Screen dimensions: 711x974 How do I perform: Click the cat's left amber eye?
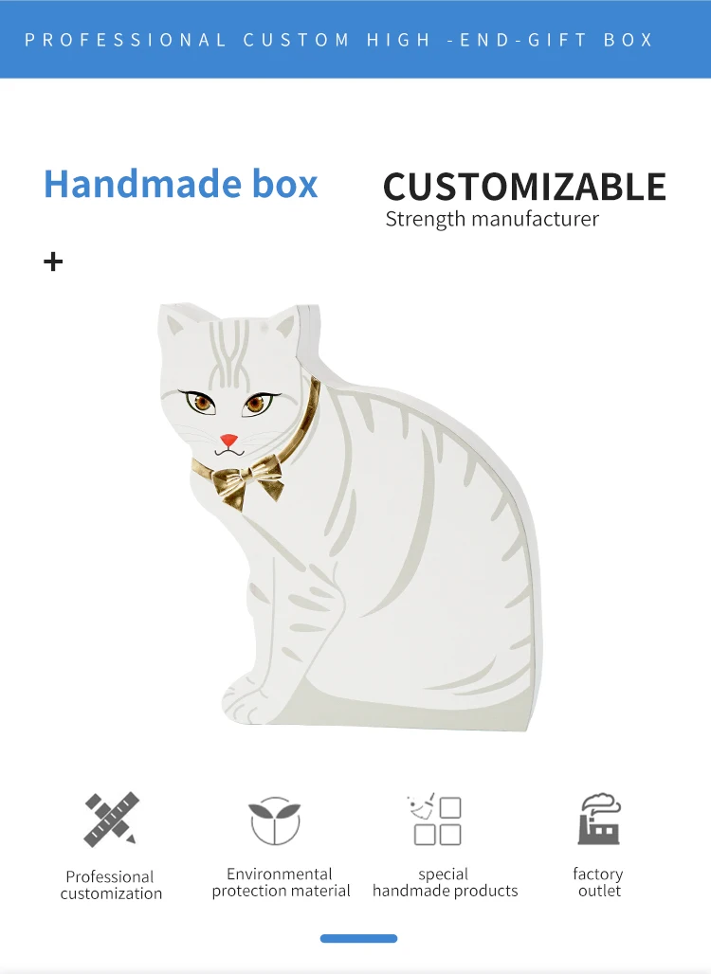click(x=202, y=403)
